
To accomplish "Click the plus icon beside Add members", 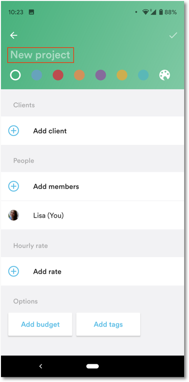I will (14, 186).
